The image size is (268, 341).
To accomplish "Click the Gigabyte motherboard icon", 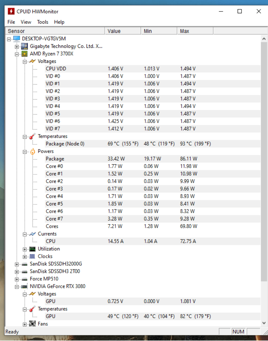I will coord(24,46).
